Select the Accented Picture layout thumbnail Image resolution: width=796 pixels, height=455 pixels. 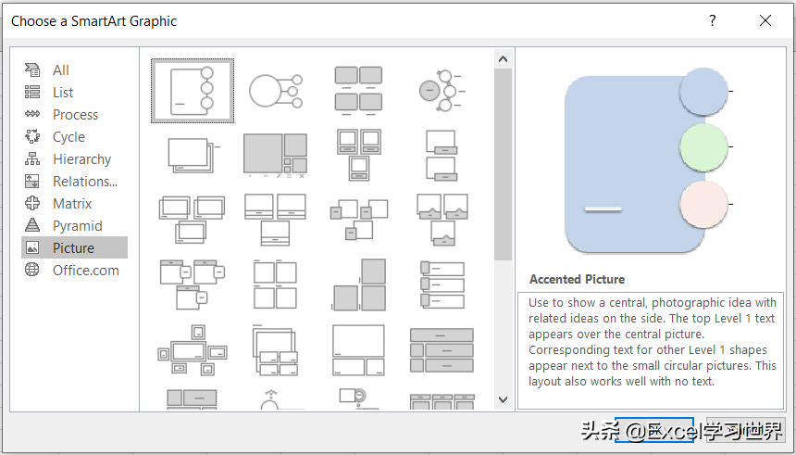(193, 91)
